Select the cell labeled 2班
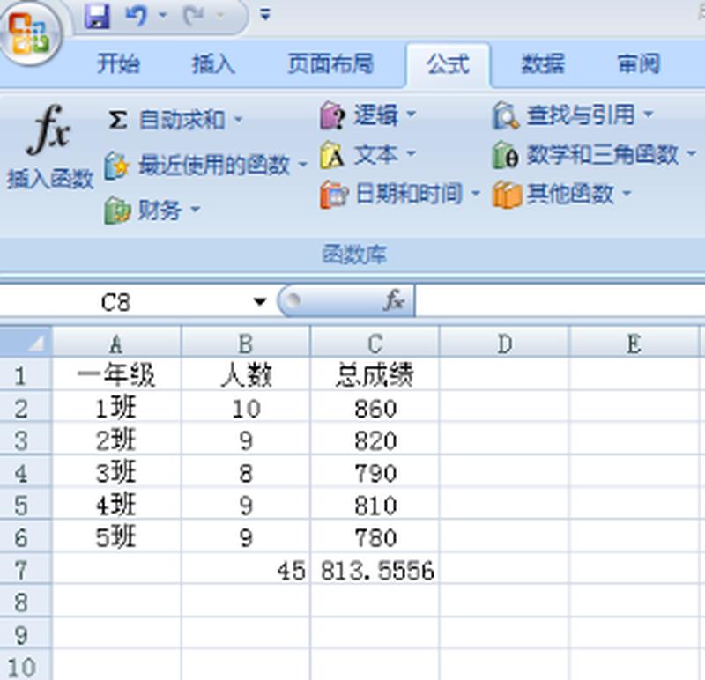Viewport: 705px width, 680px height. [x=116, y=440]
